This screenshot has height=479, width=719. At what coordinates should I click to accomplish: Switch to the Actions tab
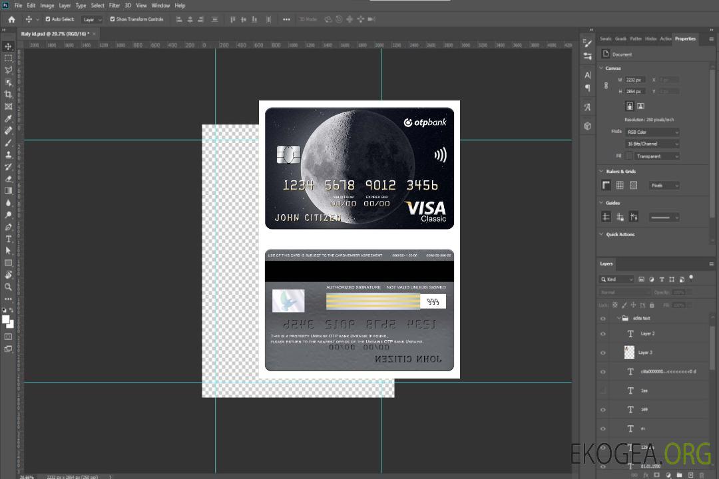(x=665, y=39)
